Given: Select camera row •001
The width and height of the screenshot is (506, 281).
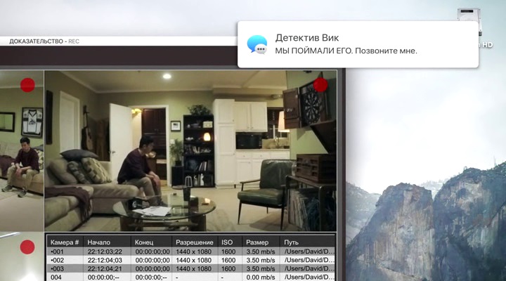Looking at the screenshot, I should point(191,251).
